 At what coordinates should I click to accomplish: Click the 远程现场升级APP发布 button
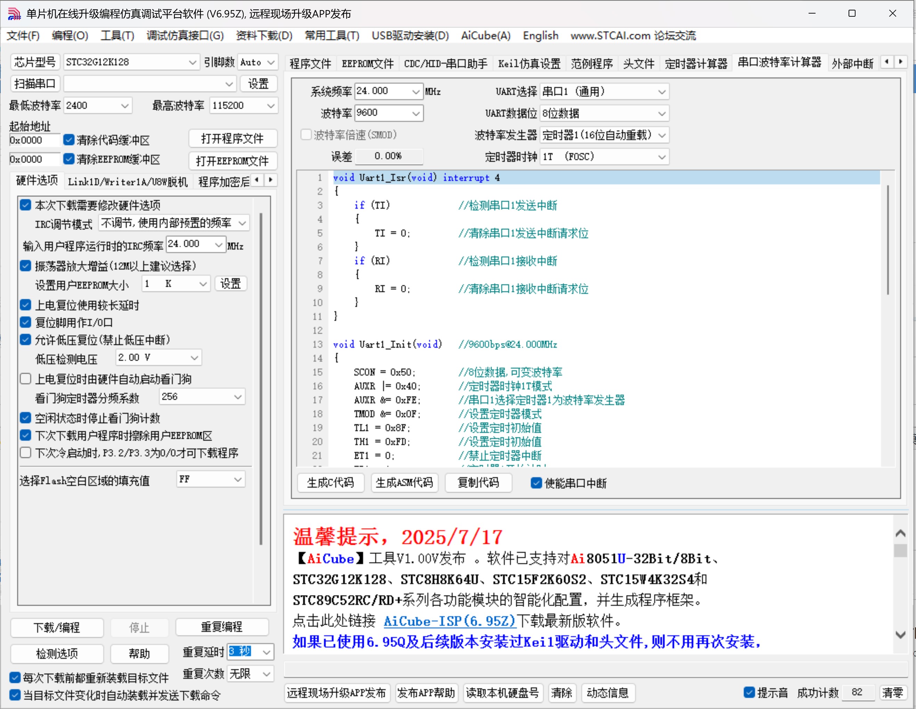337,693
